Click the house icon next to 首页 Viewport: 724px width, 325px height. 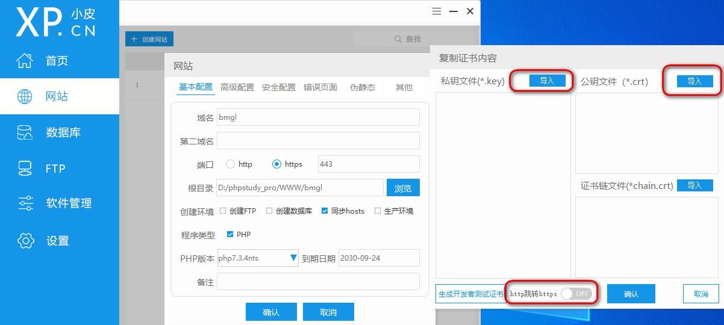[x=25, y=60]
